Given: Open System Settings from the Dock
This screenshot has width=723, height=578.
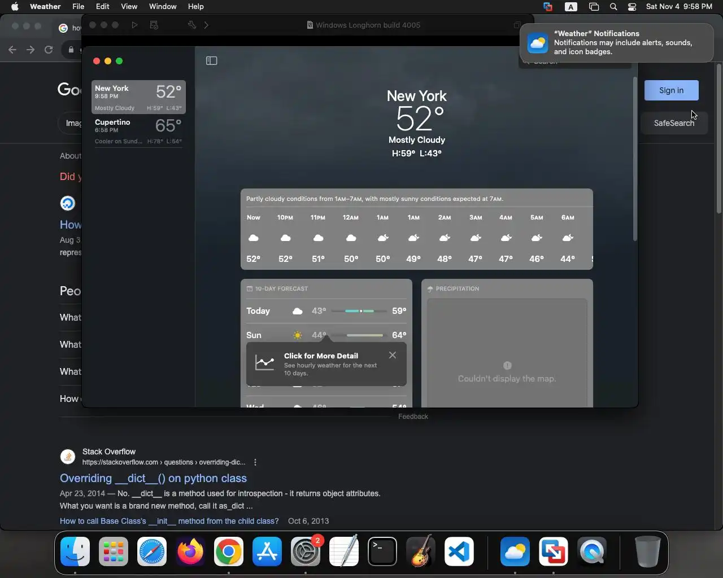Looking at the screenshot, I should [x=306, y=551].
